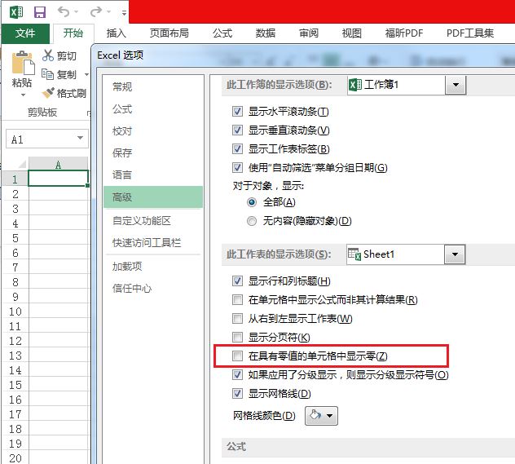Screen dimensions: 515x464
Task: Open the 文件 tab
Action: click(x=25, y=33)
